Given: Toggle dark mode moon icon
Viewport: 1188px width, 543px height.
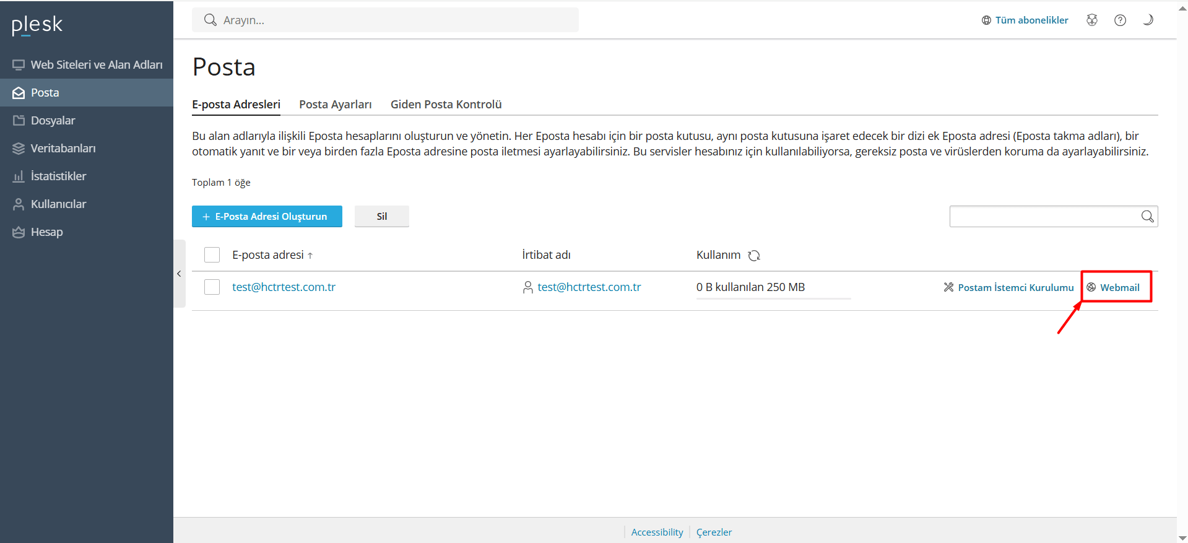Looking at the screenshot, I should coord(1148,20).
